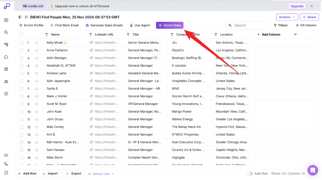The width and height of the screenshot is (322, 180).
Task: Toggle eye icon for row 2 Anna Farberov
Action: tap(36, 50)
